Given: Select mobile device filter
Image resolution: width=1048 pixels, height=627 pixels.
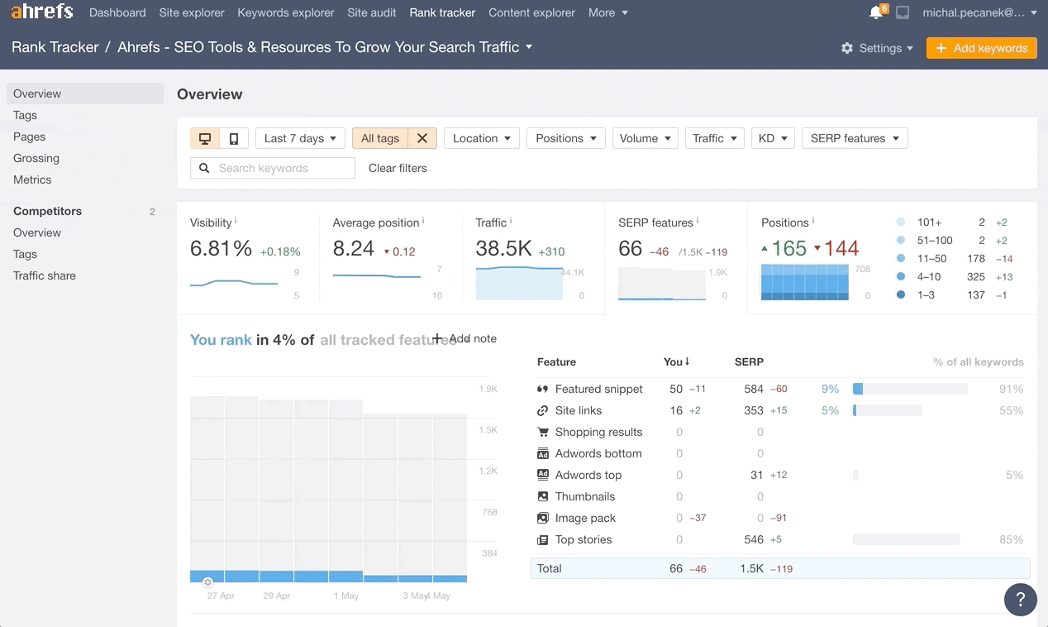Looking at the screenshot, I should 234,138.
